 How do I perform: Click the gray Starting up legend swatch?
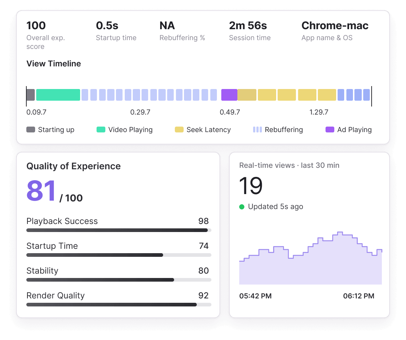coord(31,130)
